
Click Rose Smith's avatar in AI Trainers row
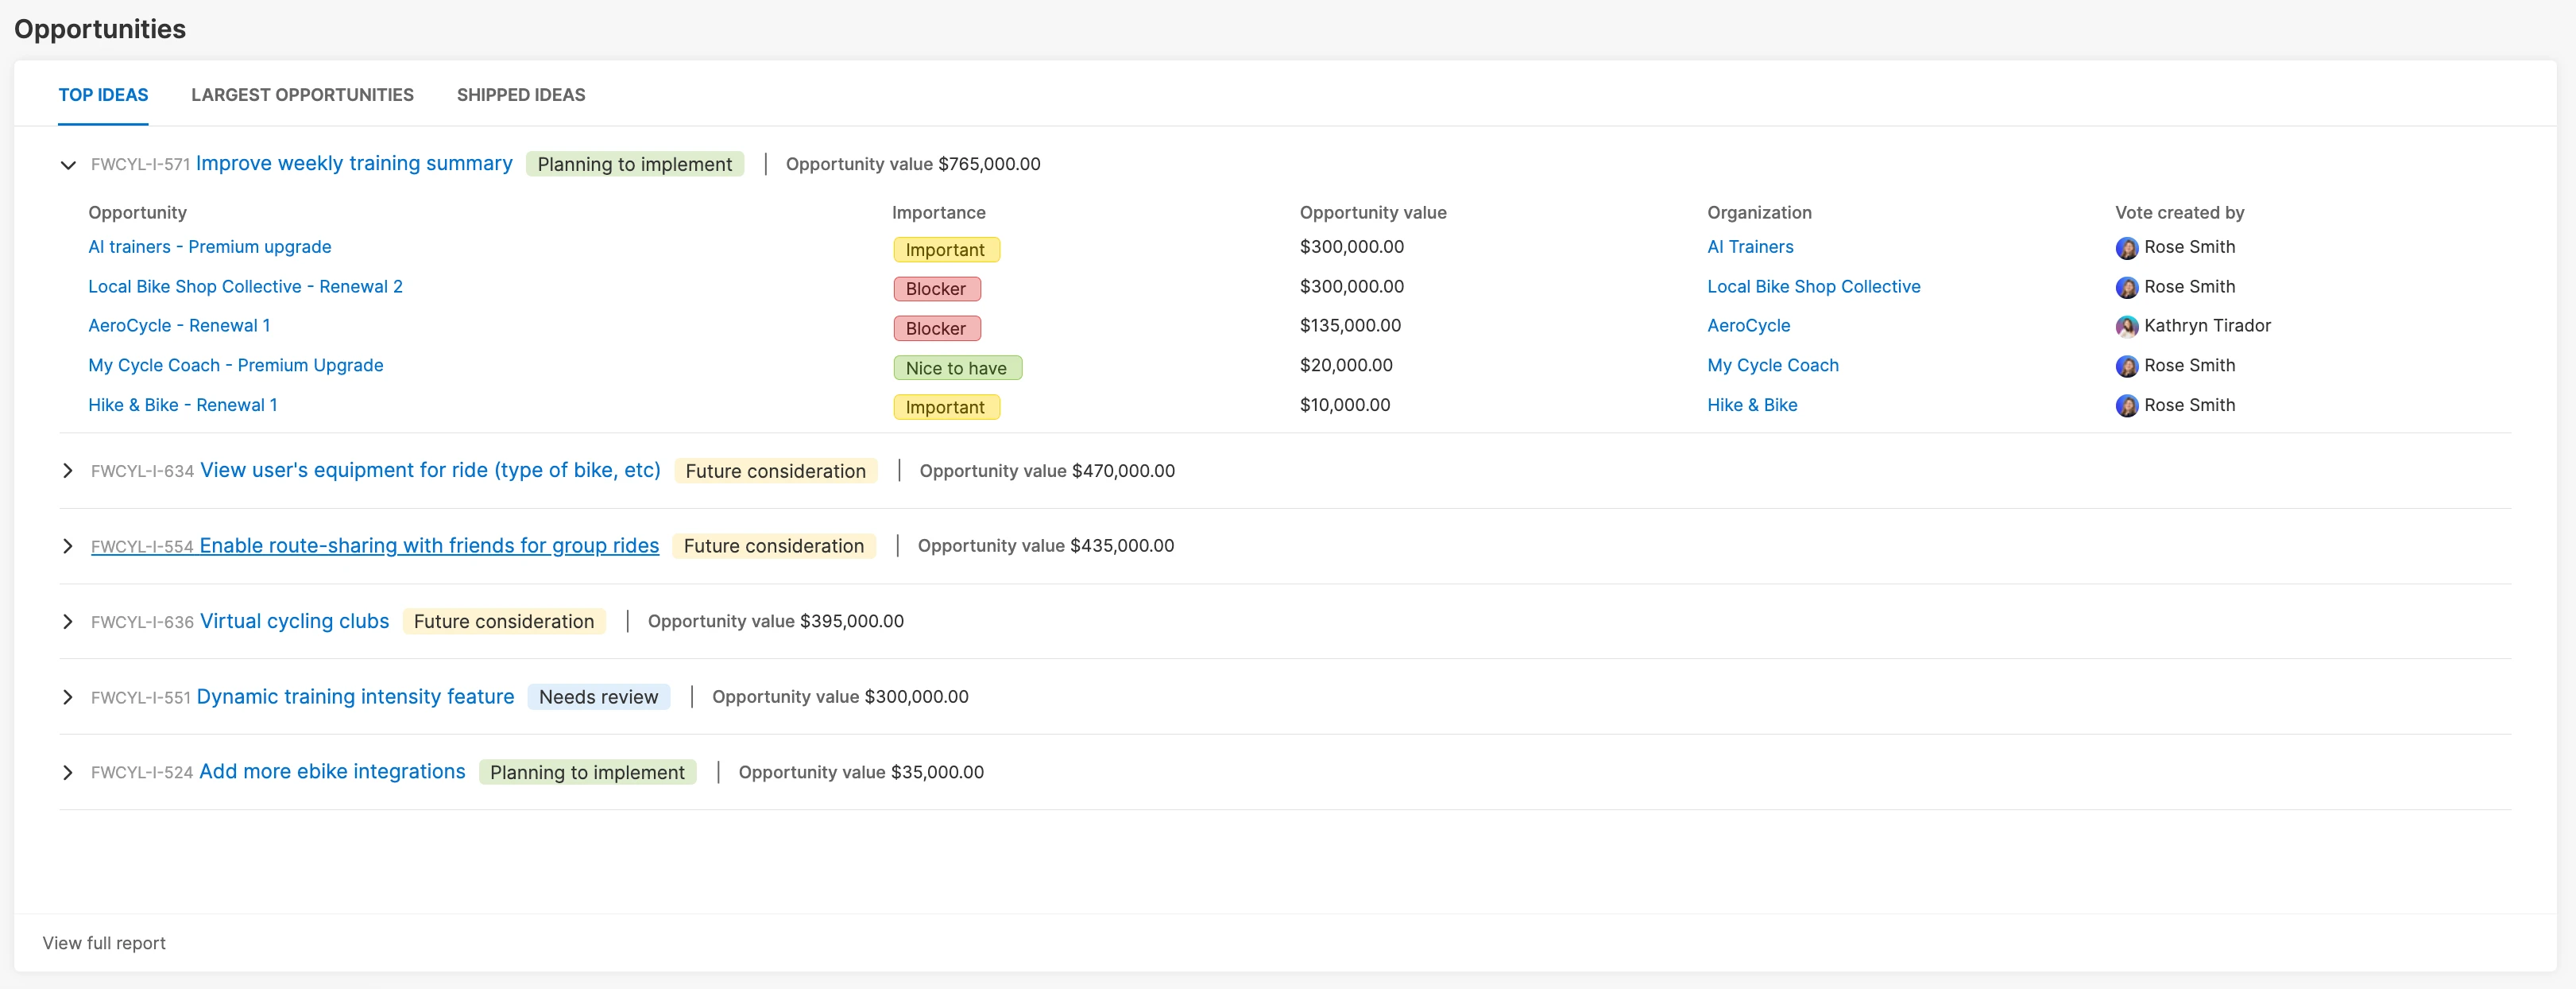coord(2126,248)
